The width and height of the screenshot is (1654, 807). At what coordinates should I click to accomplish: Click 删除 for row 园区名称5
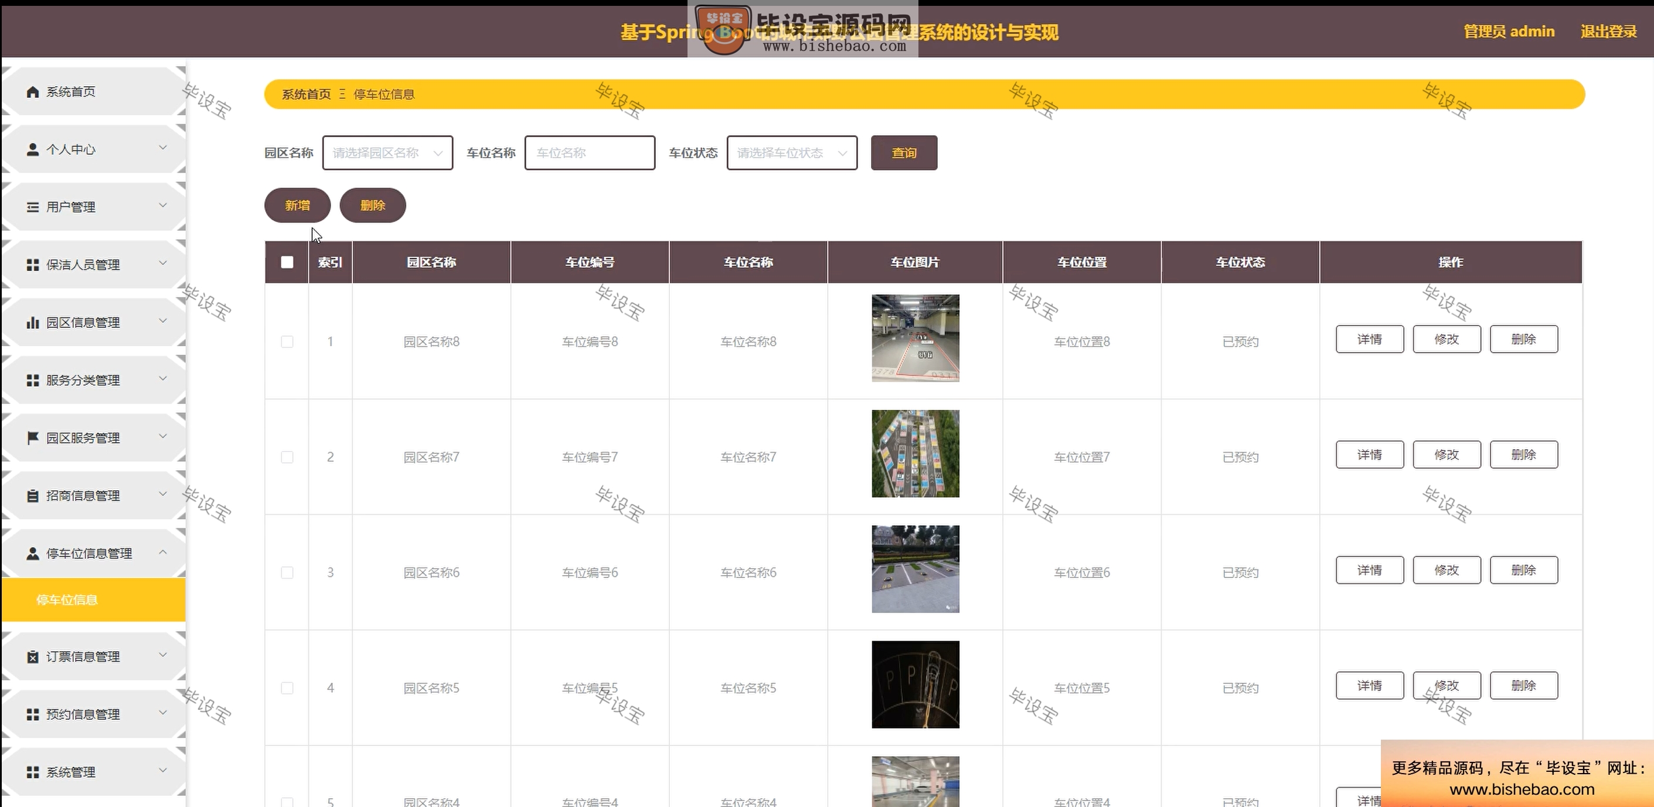coord(1524,686)
